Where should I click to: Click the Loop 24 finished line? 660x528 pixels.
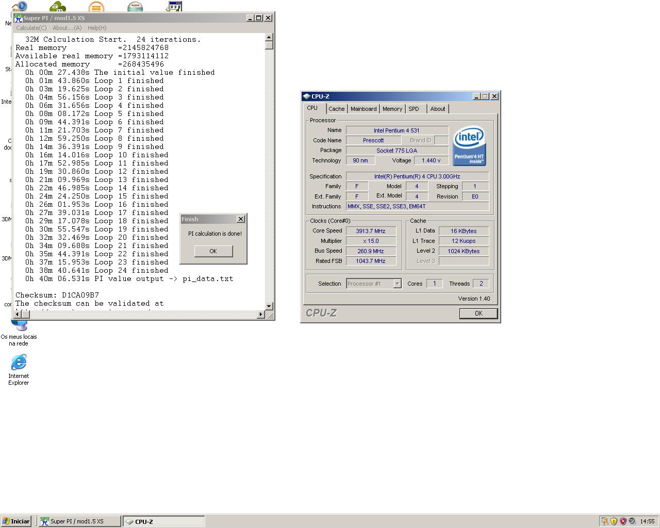[97, 271]
